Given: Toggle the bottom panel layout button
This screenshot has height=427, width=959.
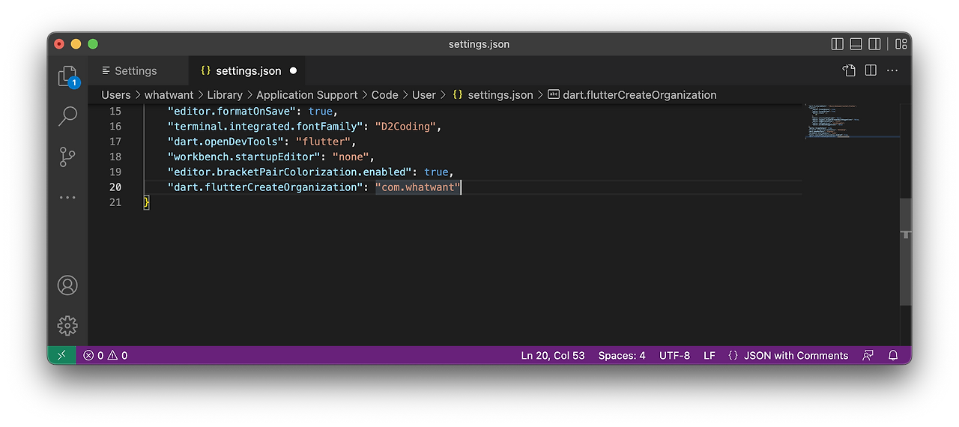Looking at the screenshot, I should coord(856,44).
